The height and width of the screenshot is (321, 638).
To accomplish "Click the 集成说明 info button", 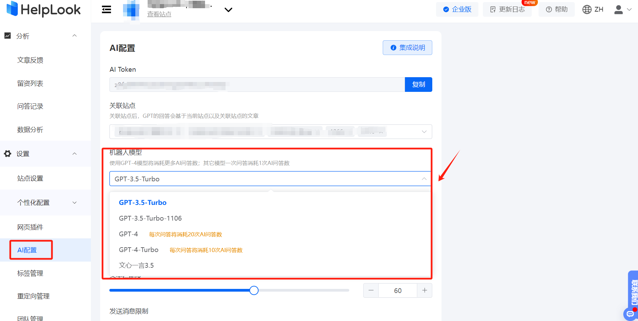I will pyautogui.click(x=407, y=48).
